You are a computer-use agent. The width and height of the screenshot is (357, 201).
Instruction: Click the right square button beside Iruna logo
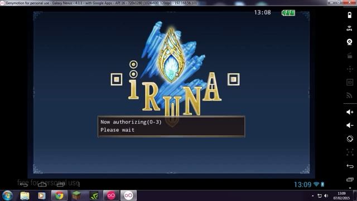click(x=233, y=79)
